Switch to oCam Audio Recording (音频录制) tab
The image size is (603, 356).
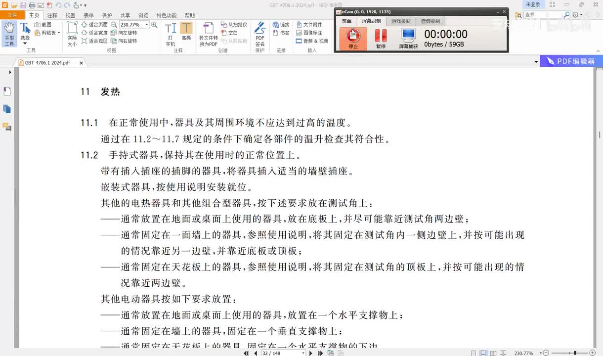point(431,21)
